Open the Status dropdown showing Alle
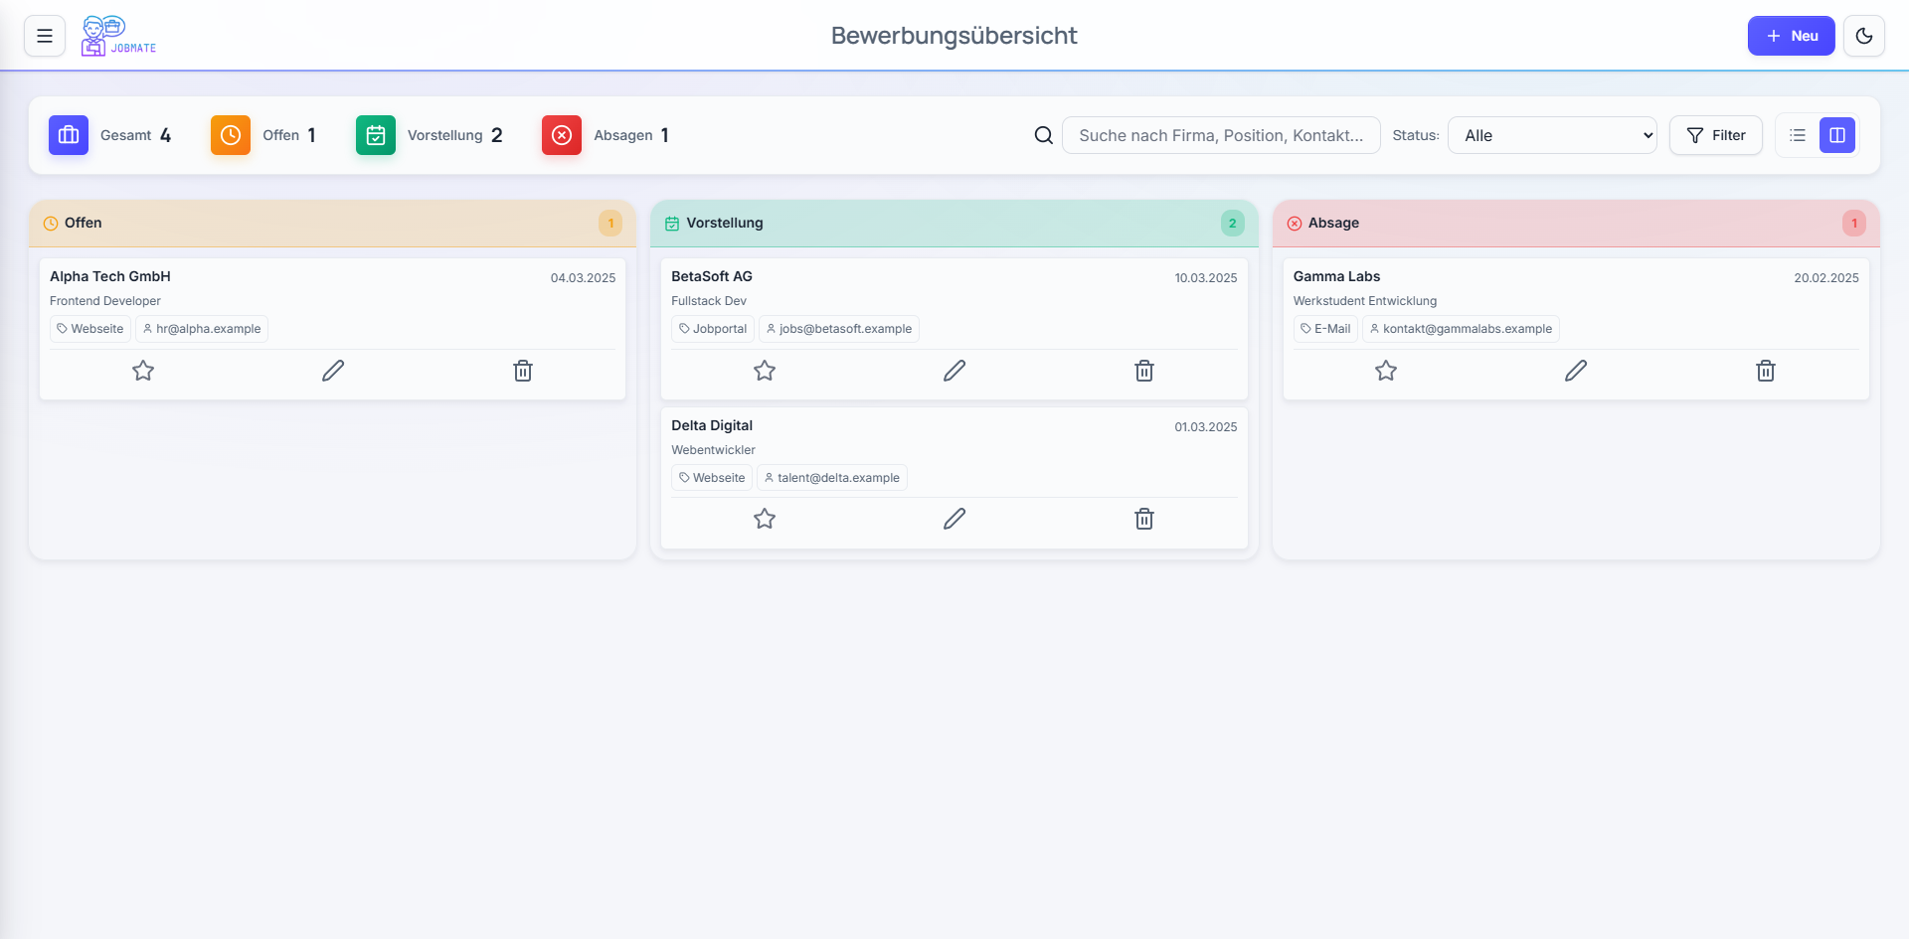The height and width of the screenshot is (939, 1909). click(x=1551, y=135)
